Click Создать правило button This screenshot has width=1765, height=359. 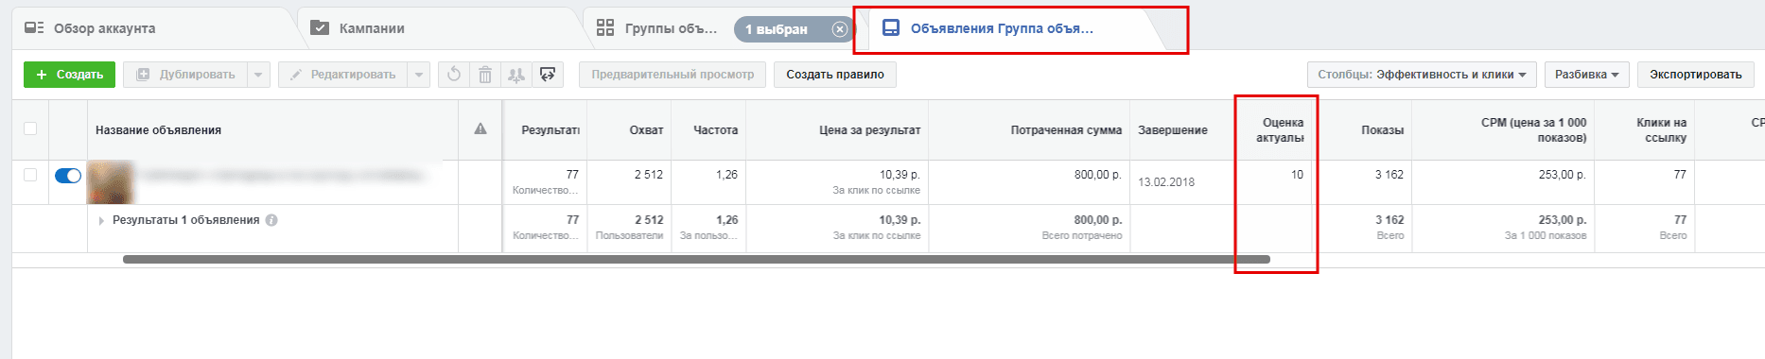pyautogui.click(x=835, y=75)
